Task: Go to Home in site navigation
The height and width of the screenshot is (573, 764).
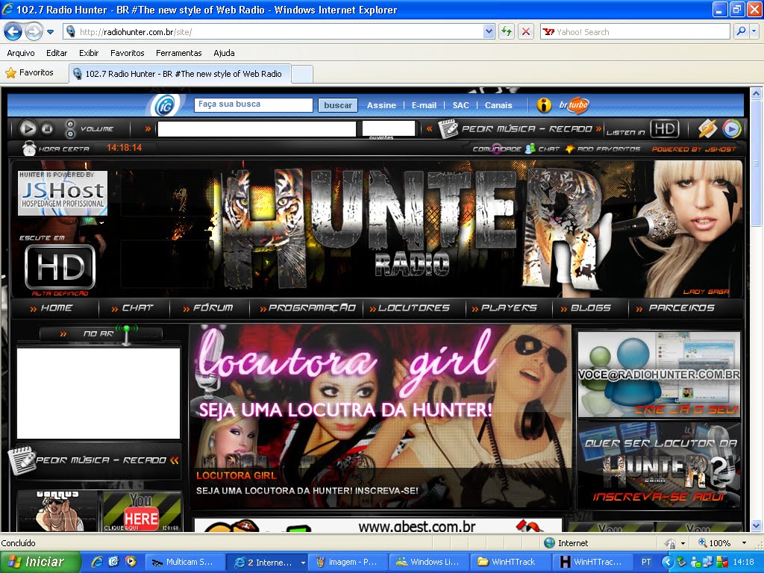Action: coord(51,308)
